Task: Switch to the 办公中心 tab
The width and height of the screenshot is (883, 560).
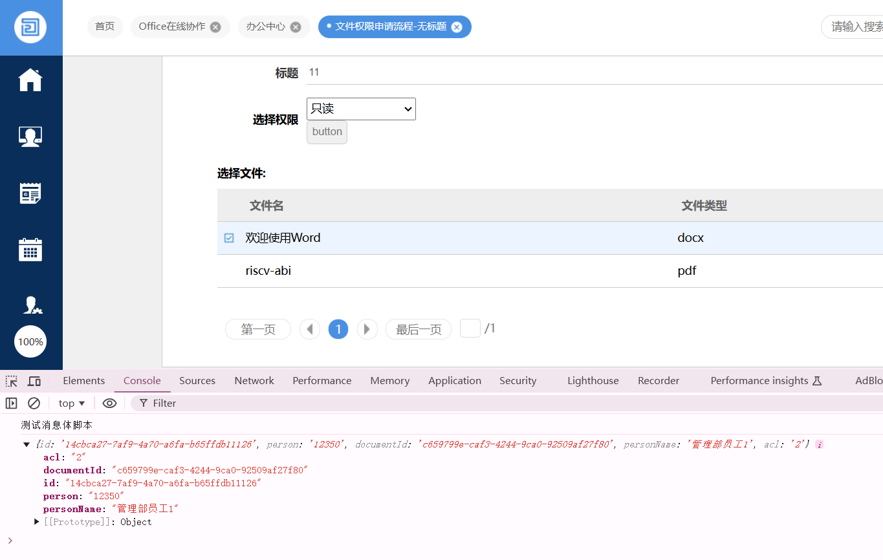Action: (x=266, y=27)
